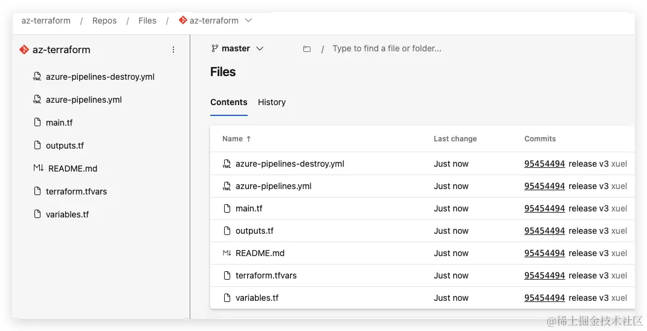Screen dimensions: 647x331
Task: Click the file icon beside main.tf in table
Action: click(x=227, y=208)
